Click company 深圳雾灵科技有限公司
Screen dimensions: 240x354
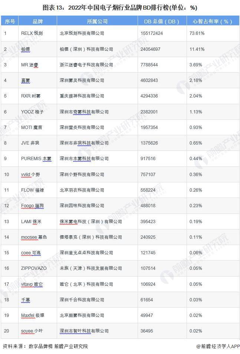pos(82,80)
